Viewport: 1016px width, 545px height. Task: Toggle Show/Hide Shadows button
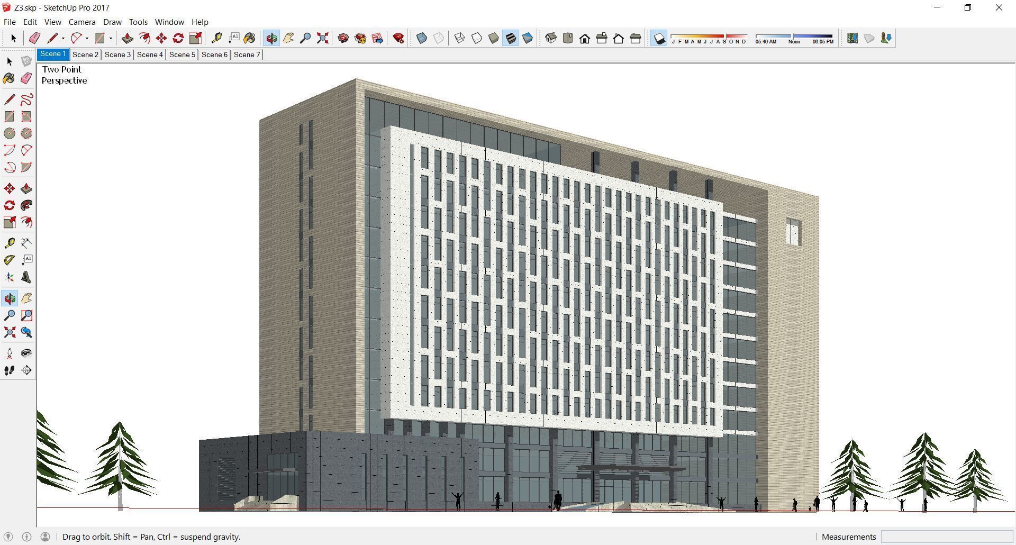pos(659,38)
